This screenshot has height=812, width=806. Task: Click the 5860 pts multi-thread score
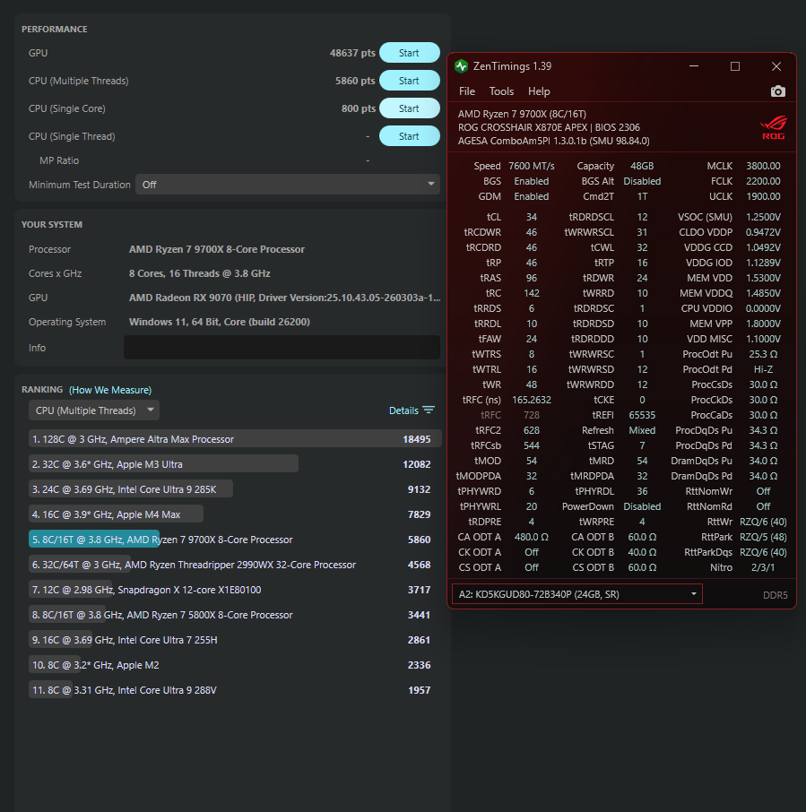tap(355, 81)
